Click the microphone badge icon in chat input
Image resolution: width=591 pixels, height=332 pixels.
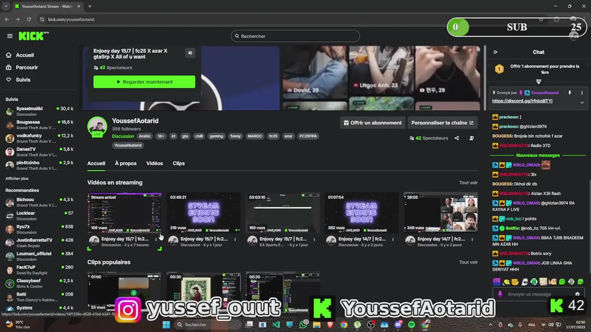pos(500,294)
